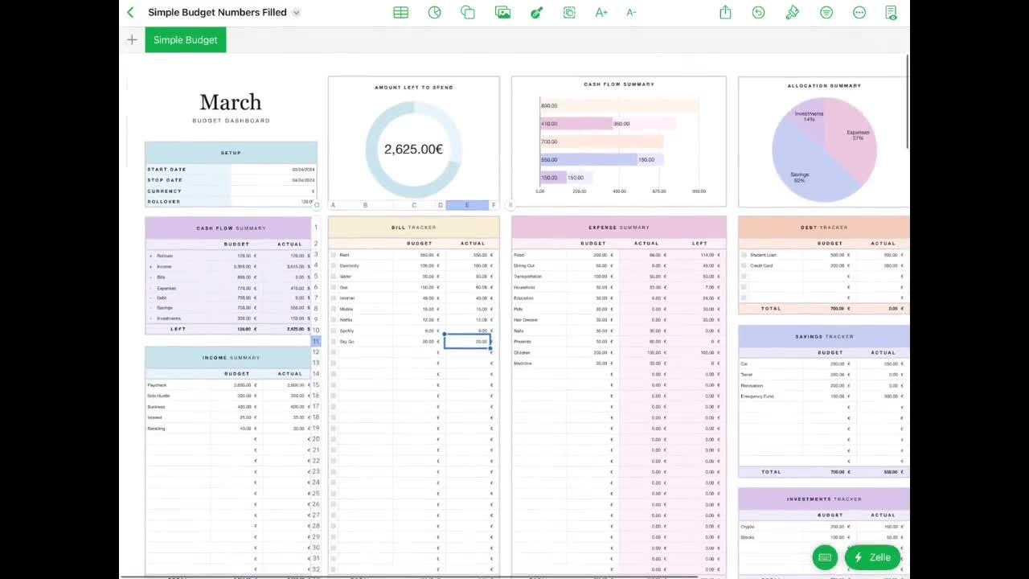1029x579 pixels.
Task: Open the media/photos insert icon
Action: point(502,12)
